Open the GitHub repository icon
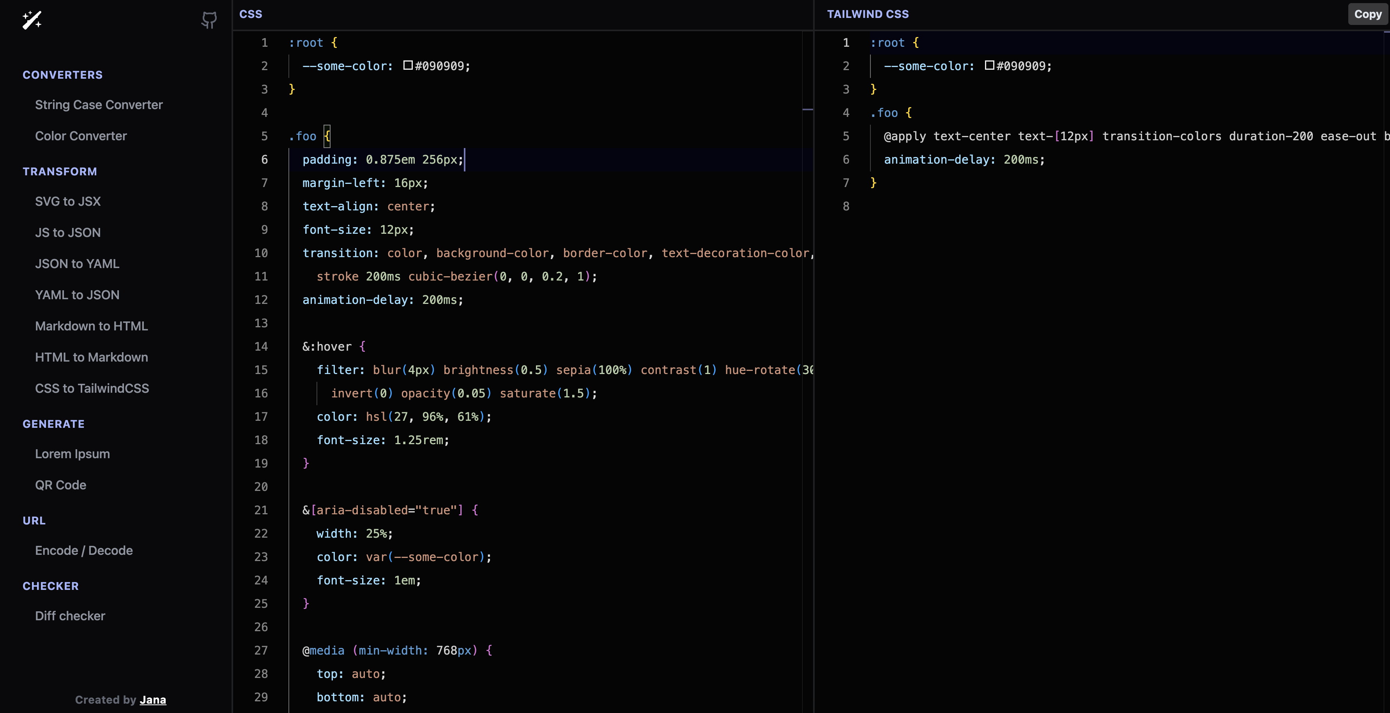1390x713 pixels. (x=209, y=21)
